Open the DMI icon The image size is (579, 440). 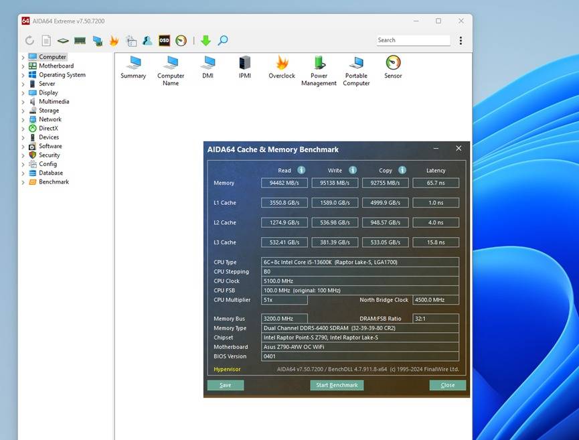tap(208, 67)
